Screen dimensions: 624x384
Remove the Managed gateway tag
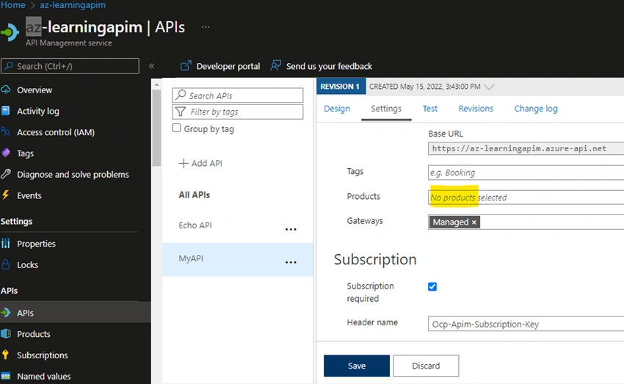pos(474,222)
